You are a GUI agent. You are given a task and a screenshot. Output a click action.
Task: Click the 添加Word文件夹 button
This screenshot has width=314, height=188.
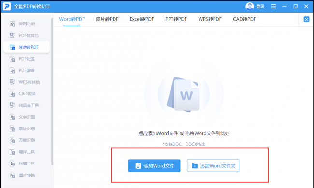coord(213,165)
